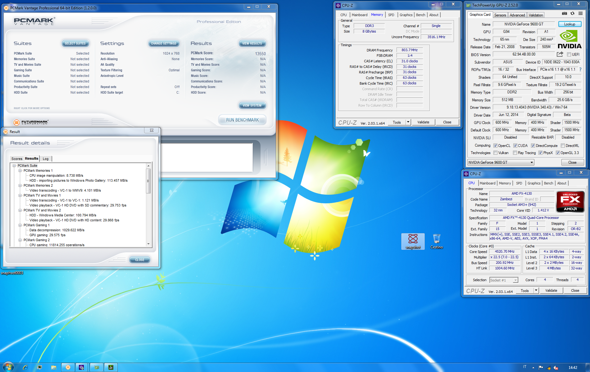
Task: Click RUN BENCHMARK in PCMark Vantage
Action: point(242,120)
